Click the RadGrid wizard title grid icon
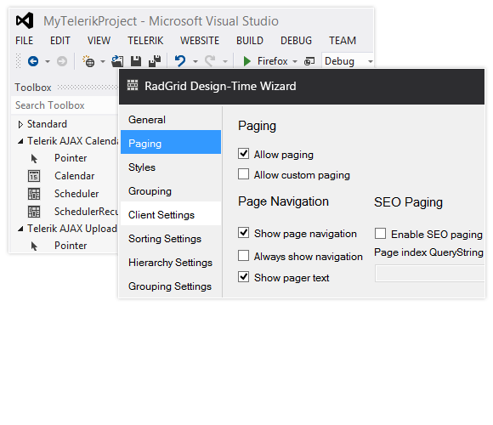The image size is (493, 425). (133, 85)
